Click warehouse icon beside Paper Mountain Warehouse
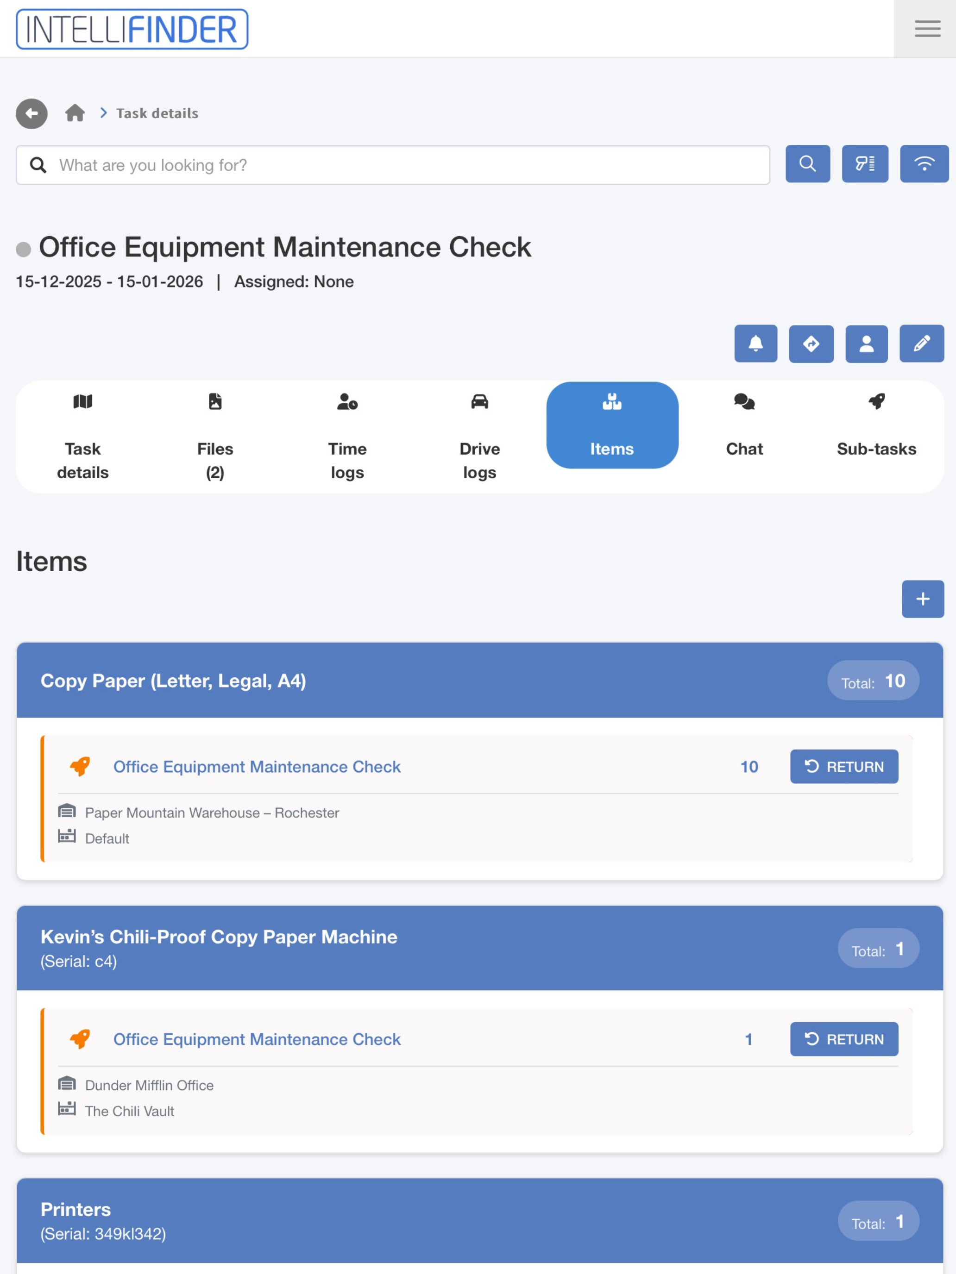956x1274 pixels. (x=67, y=812)
